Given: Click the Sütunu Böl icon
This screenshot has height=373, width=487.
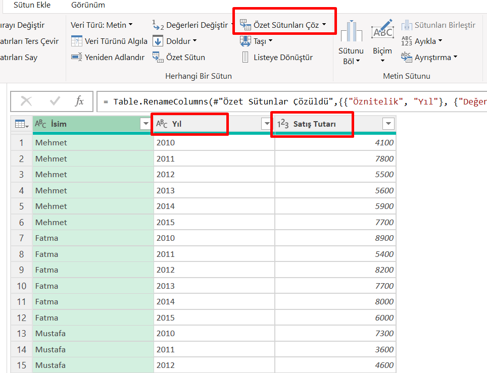Looking at the screenshot, I should click(x=351, y=31).
